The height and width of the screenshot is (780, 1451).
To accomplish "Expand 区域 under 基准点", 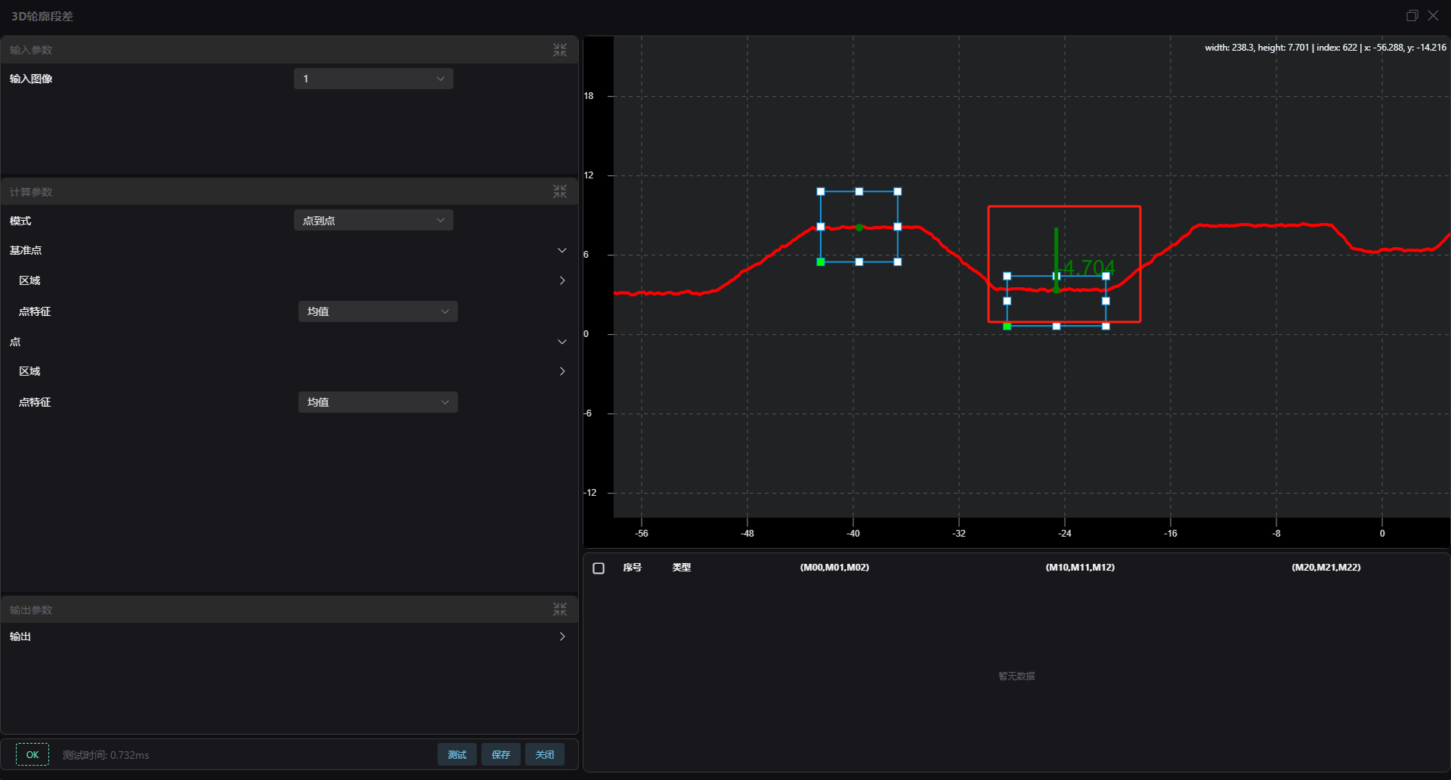I will point(562,280).
